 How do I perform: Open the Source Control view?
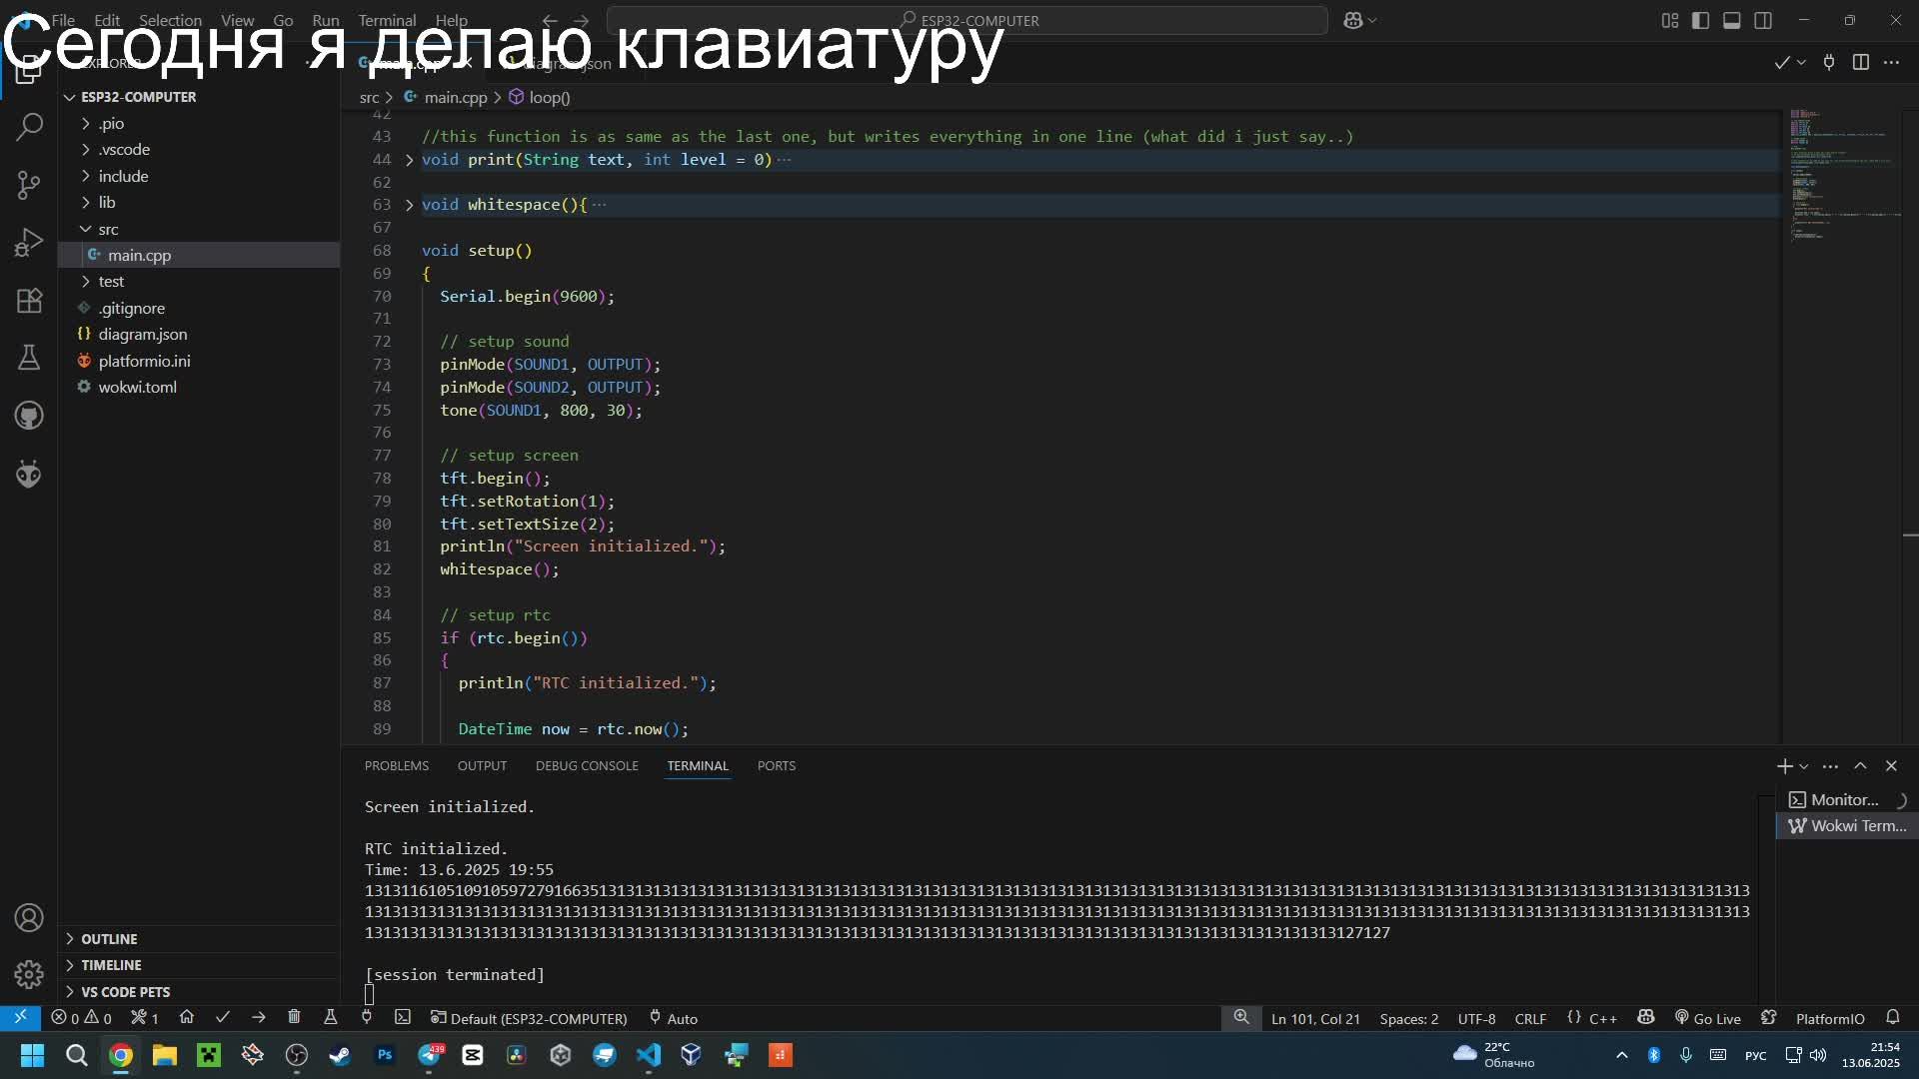[x=29, y=185]
